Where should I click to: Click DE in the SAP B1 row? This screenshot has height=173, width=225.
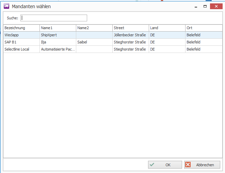click(167, 42)
